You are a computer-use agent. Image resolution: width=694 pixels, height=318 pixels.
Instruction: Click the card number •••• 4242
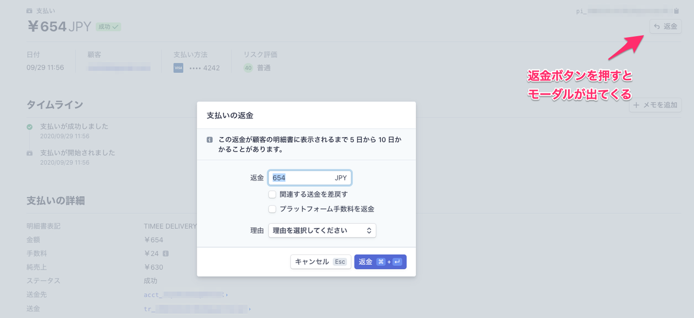click(x=204, y=68)
